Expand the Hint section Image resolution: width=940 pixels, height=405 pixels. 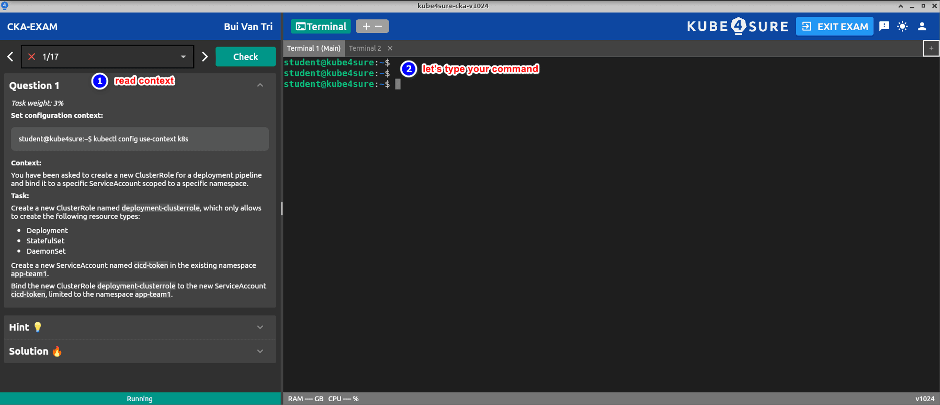(x=140, y=327)
